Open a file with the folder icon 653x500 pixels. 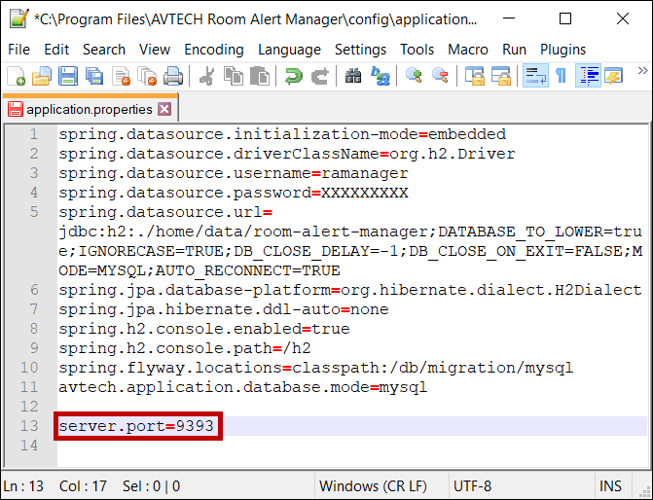41,76
